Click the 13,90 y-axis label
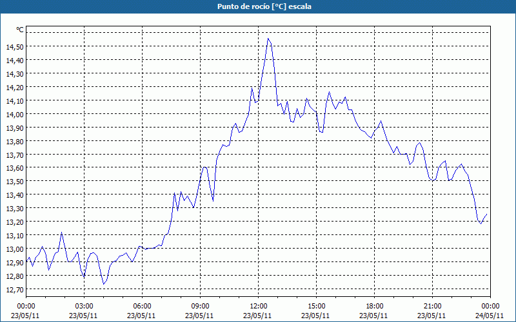516x322 pixels. 15,128
